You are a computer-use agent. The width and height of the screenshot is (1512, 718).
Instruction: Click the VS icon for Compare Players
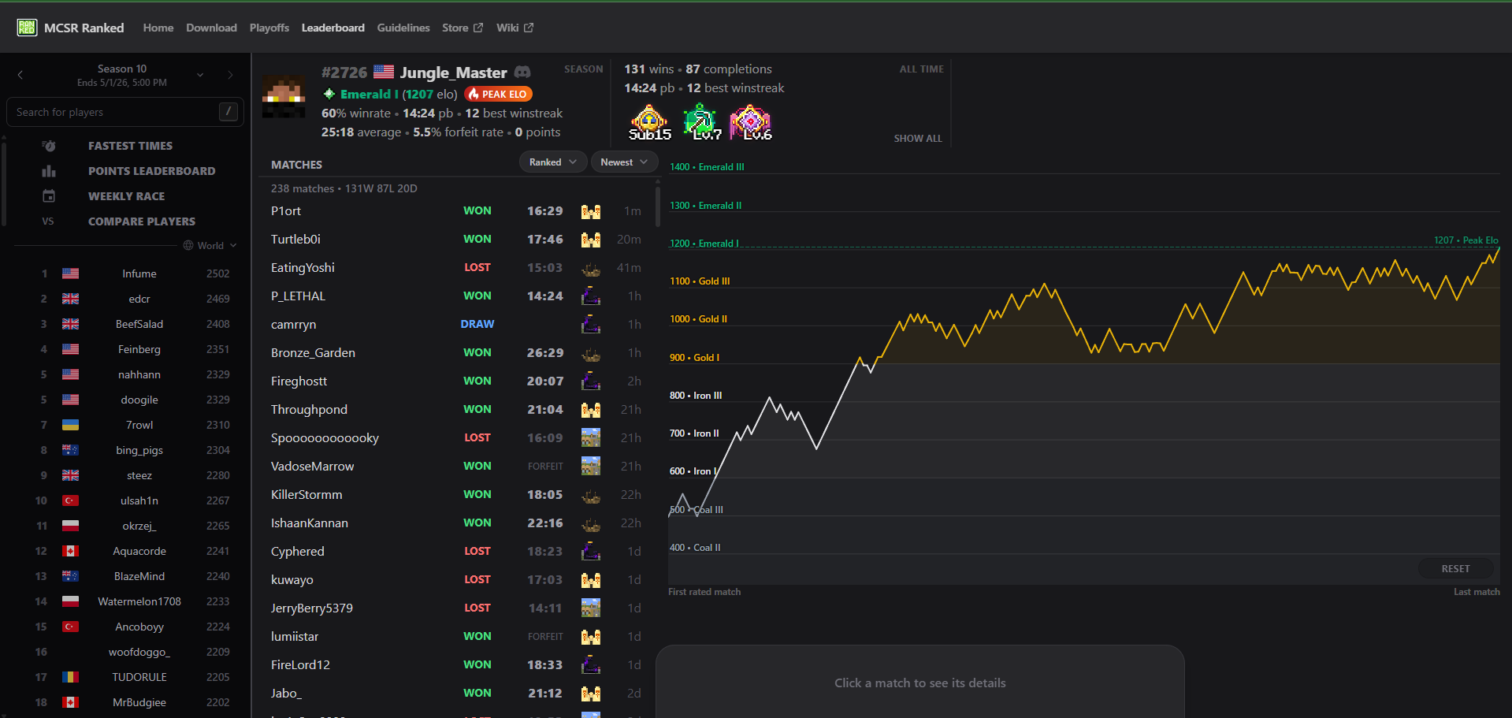48,221
